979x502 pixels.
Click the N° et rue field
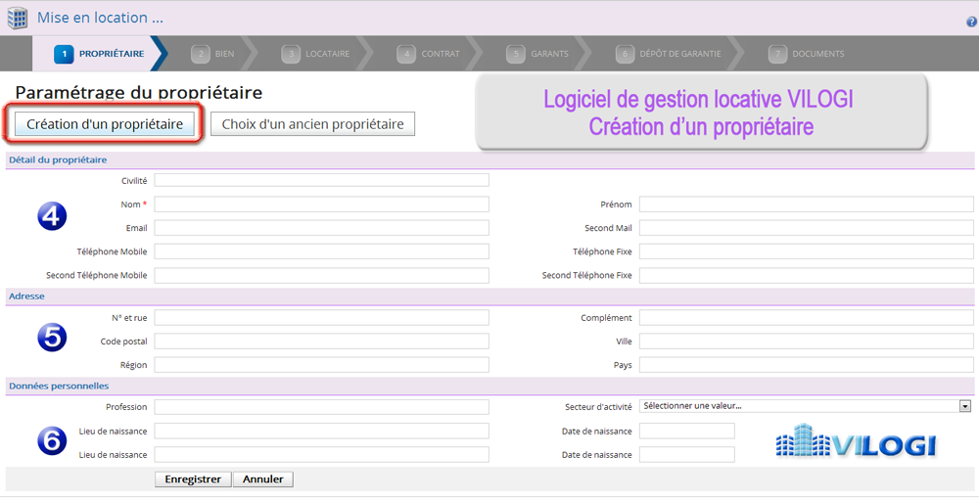point(321,318)
